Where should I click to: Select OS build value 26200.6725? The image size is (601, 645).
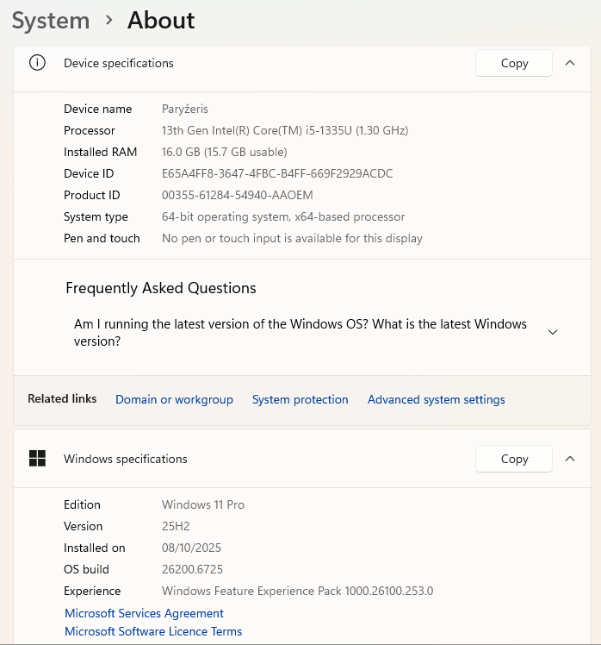pos(192,569)
